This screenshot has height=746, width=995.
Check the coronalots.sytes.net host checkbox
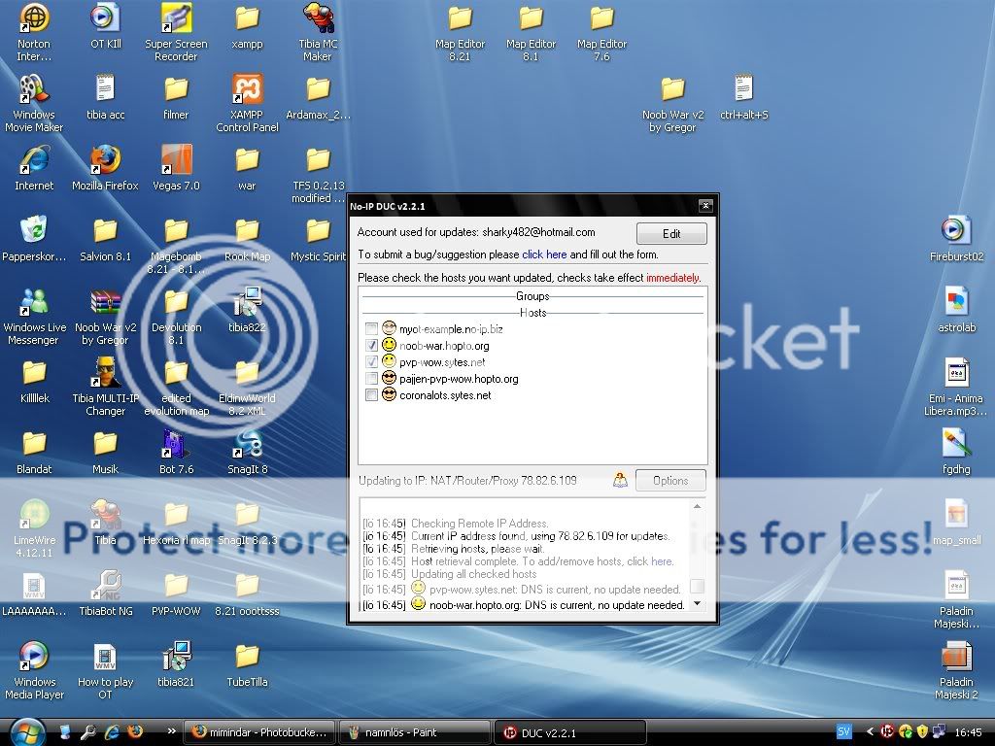371,395
